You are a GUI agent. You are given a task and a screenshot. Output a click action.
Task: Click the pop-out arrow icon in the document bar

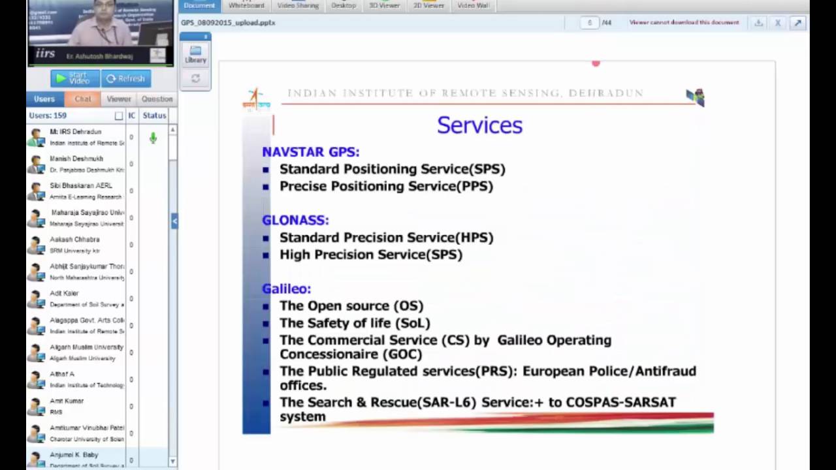tap(797, 23)
